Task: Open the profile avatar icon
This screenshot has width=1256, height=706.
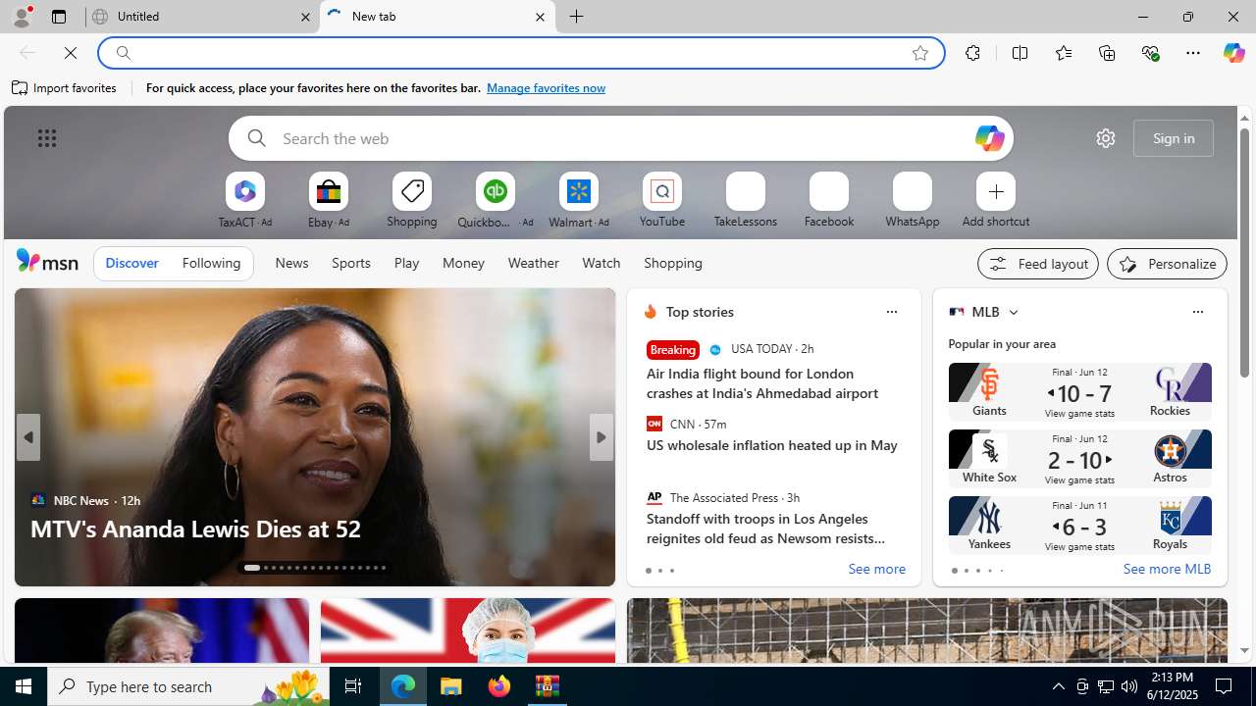Action: coord(21,17)
